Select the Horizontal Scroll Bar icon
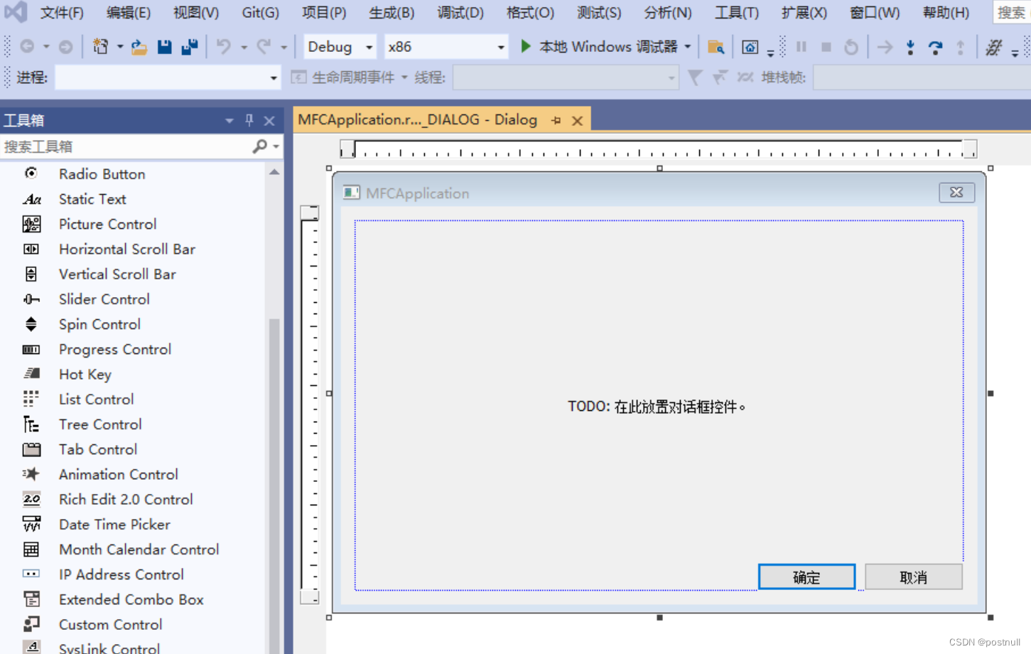Image resolution: width=1031 pixels, height=654 pixels. pos(31,249)
